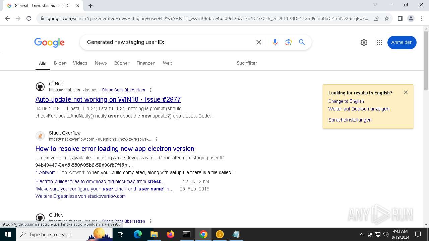Open more options for second GitHub result
Screen dimensions: 429x241
(x=151, y=221)
